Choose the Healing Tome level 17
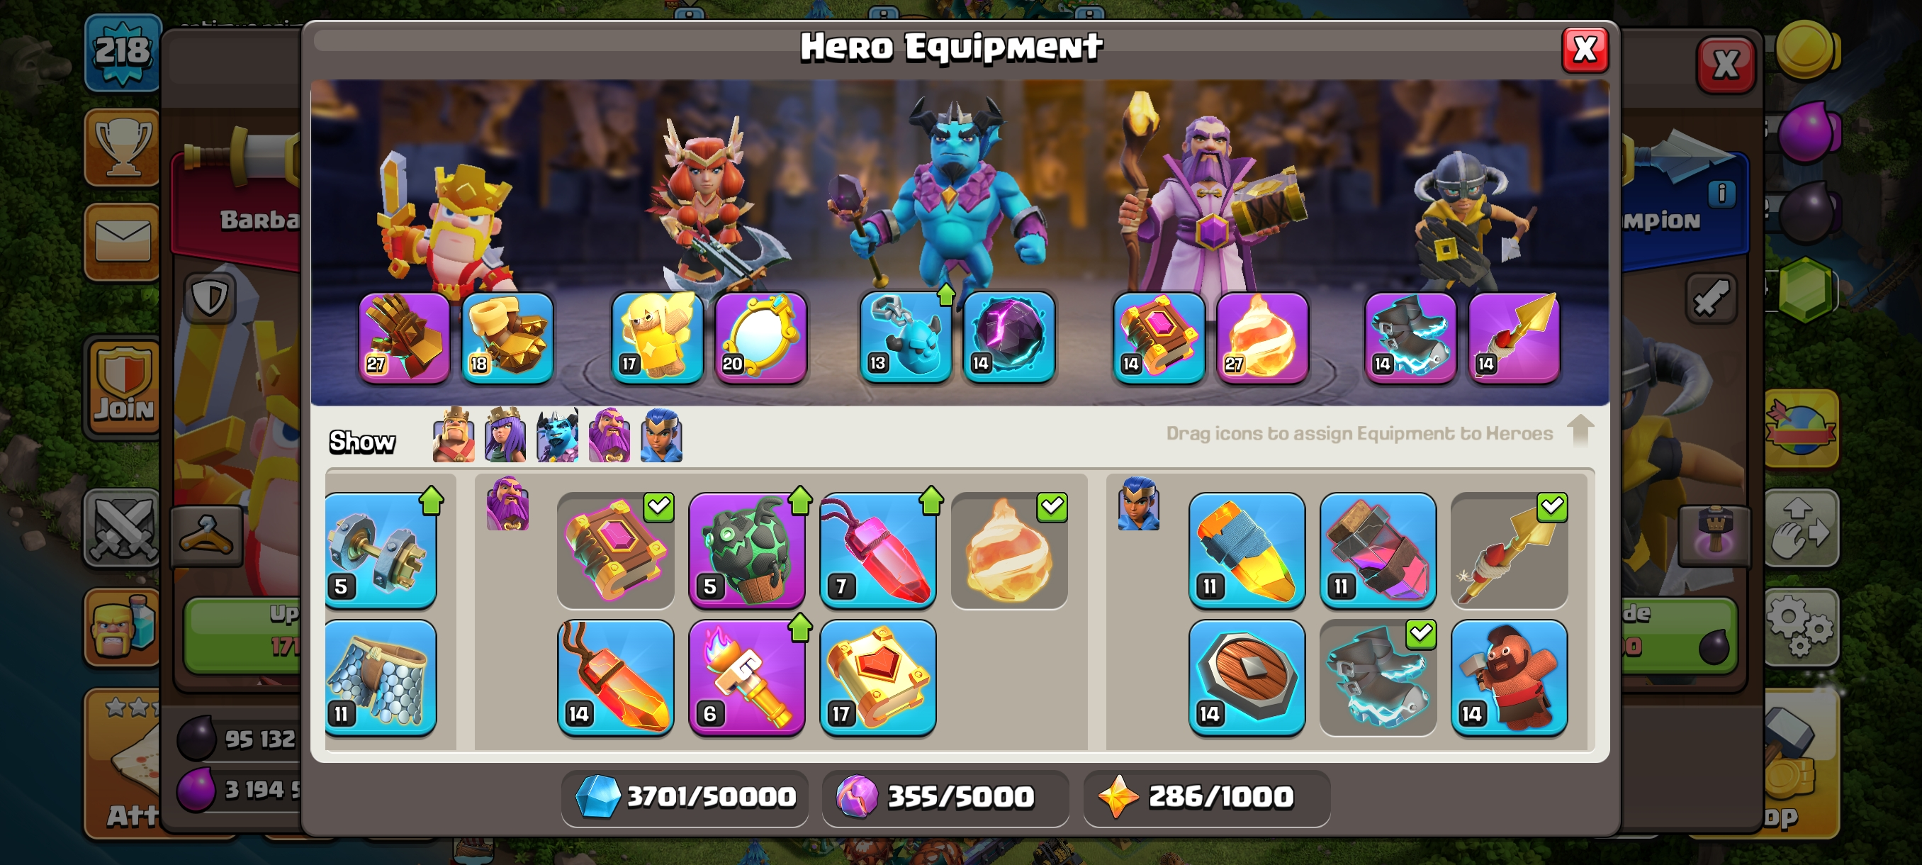Viewport: 1922px width, 865px height. pos(877,677)
